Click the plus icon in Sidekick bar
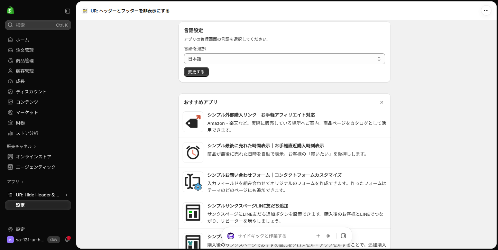 [x=318, y=236]
